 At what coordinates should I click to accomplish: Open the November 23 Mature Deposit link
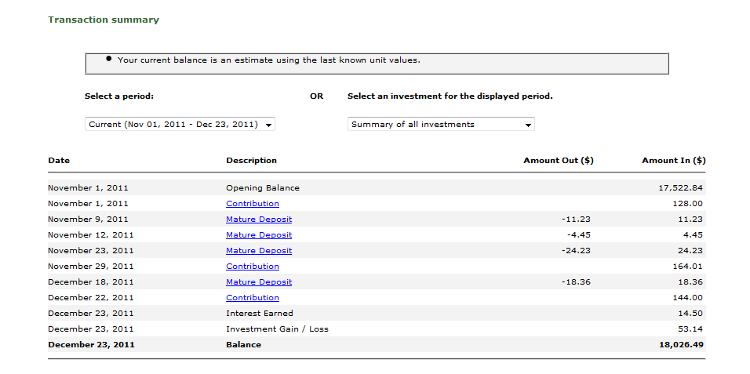[x=259, y=251]
